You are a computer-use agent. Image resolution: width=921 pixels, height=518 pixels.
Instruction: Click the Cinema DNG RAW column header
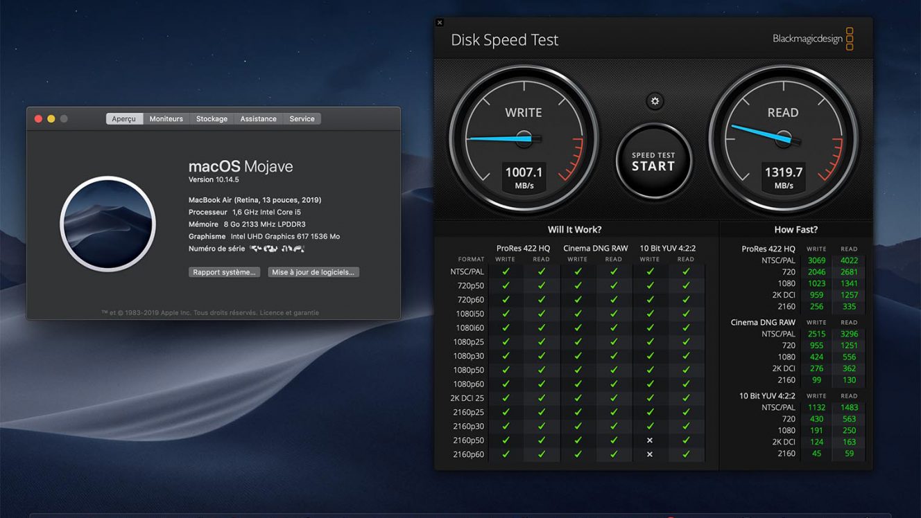pos(595,248)
